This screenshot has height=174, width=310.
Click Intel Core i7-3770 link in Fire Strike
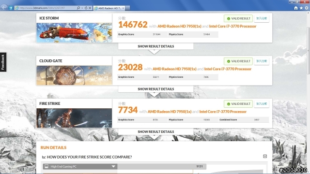pos(223,112)
